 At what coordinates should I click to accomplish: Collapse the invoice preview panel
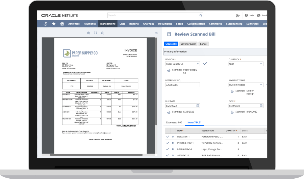coord(156,33)
